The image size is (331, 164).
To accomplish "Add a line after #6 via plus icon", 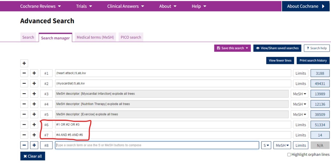I will tap(34, 125).
